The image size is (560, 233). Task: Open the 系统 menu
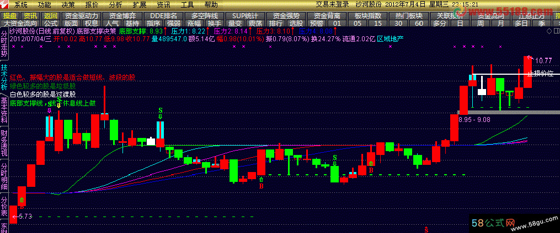tap(20, 4)
